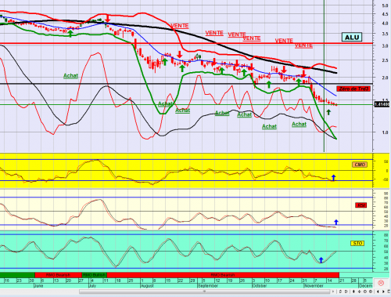Viewport: 391px width, 297px height.
Task: Click the 1.0 price axis label
Action: point(385,132)
